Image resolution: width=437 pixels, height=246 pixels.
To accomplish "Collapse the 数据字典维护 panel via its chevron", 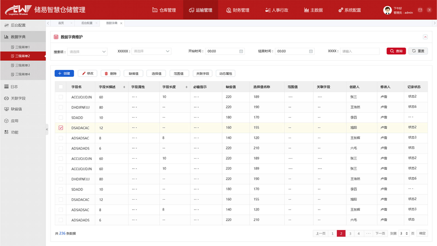I will tap(425, 37).
